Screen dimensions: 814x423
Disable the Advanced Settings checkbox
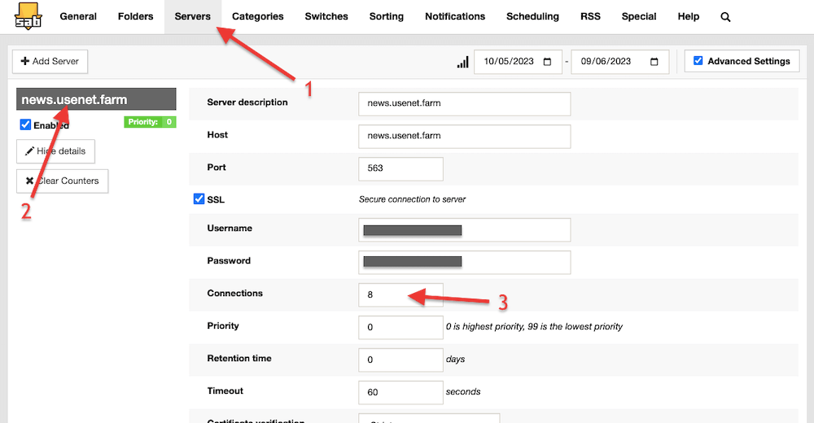698,61
